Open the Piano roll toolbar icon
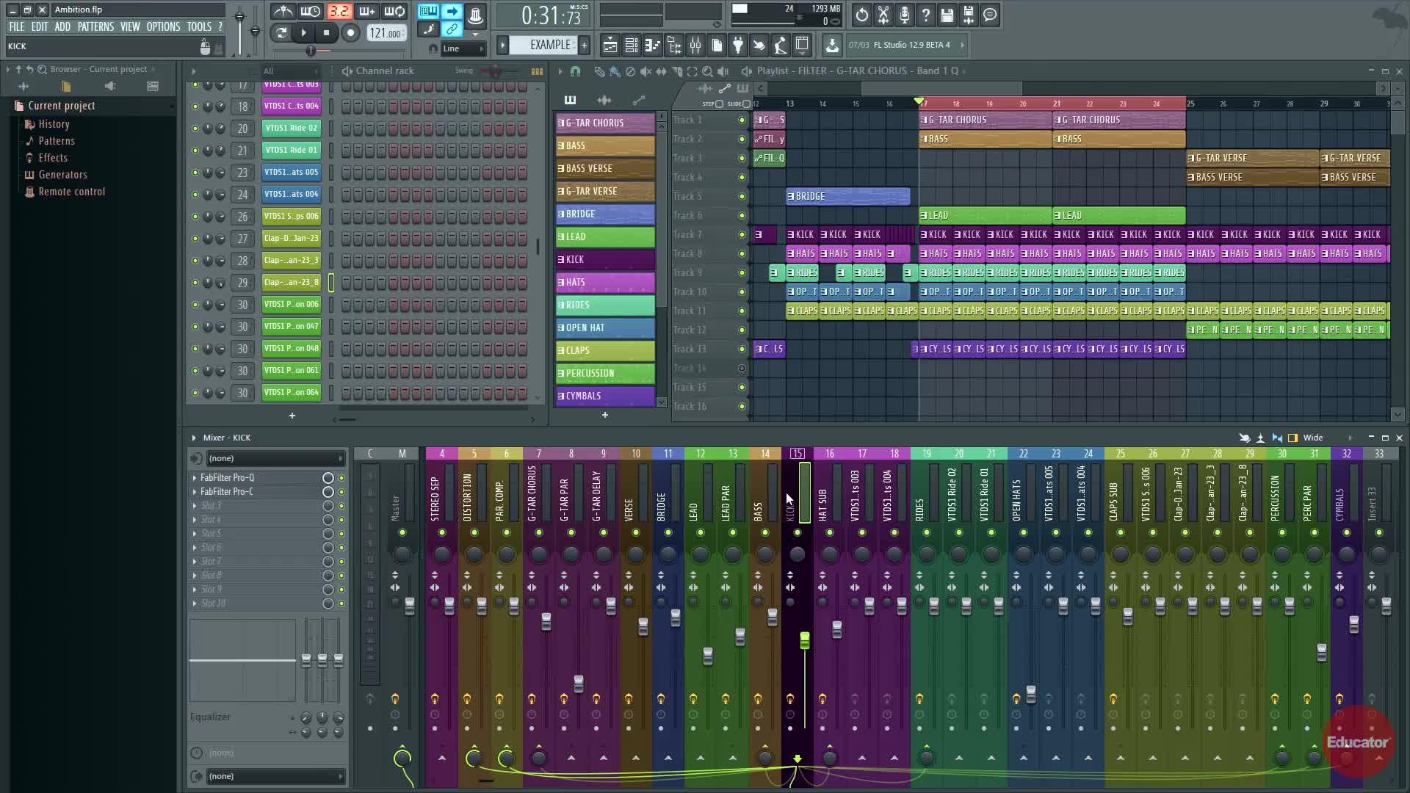 coord(652,46)
